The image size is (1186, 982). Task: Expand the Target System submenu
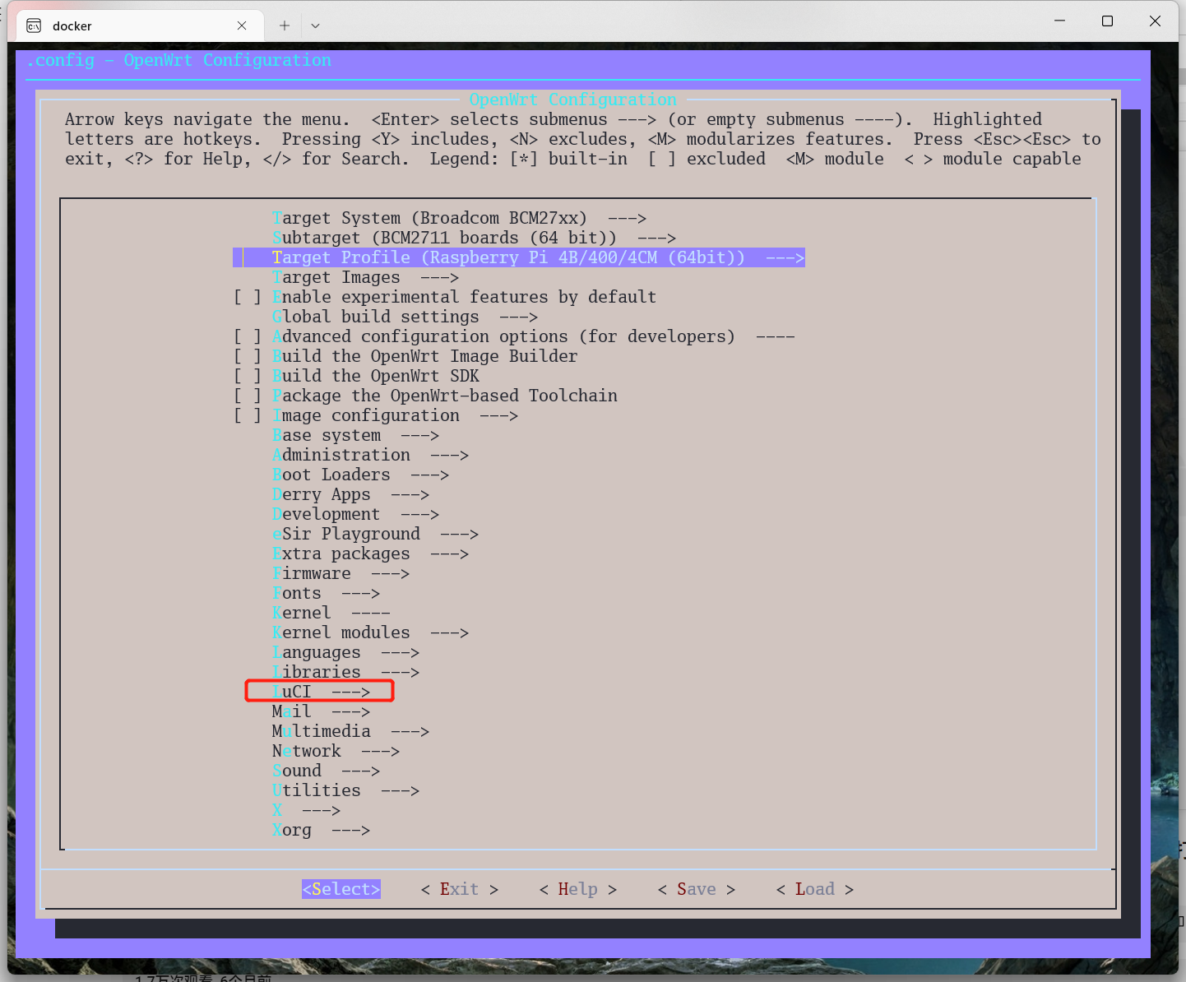458,218
